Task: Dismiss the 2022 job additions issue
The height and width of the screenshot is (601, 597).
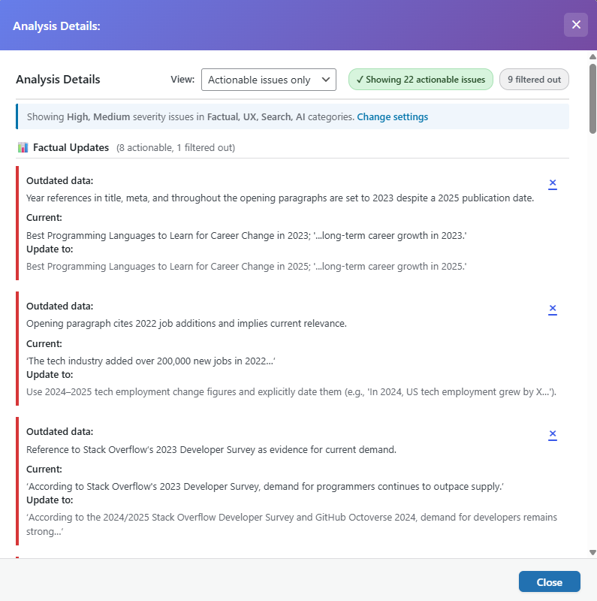Action: tap(553, 309)
